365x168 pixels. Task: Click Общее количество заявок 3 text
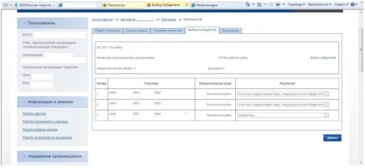tap(116, 68)
